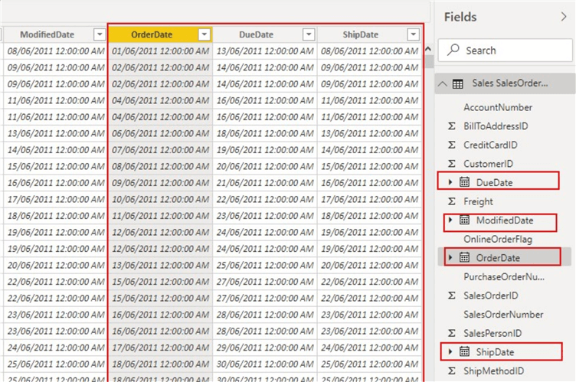
Task: Click the calendar icon beside OrderDate
Action: (464, 257)
